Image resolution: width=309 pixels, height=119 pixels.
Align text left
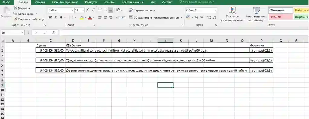coord(100,17)
